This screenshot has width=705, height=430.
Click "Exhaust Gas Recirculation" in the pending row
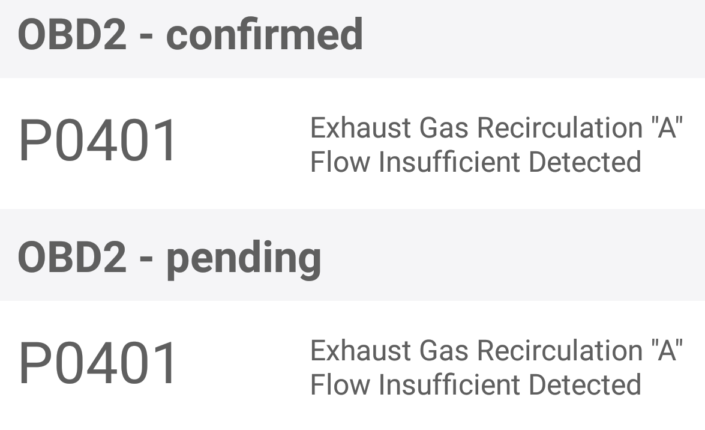pyautogui.click(x=475, y=350)
